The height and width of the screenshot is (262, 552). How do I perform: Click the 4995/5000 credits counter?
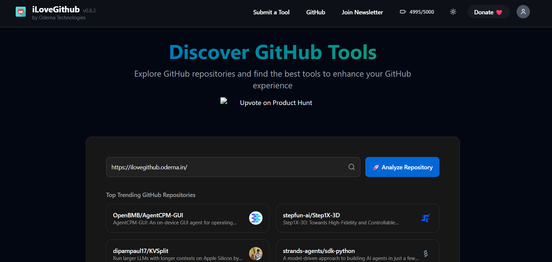click(x=422, y=12)
